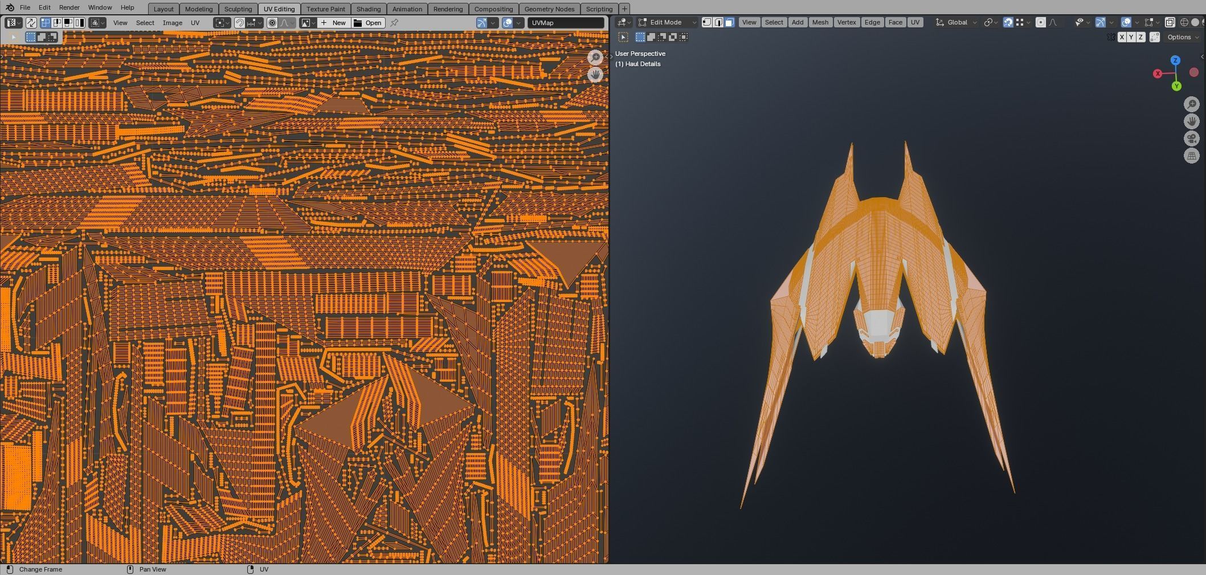
Task: Switch to solid viewport shading
Action: (x=1195, y=22)
